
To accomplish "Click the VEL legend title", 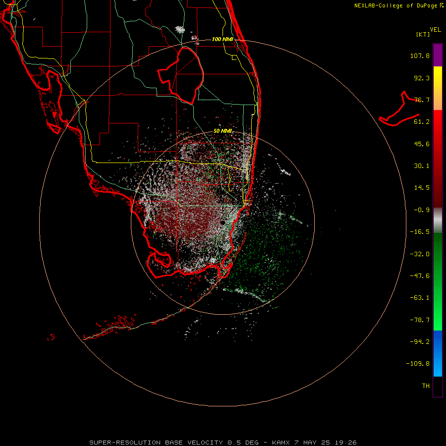I will click(x=435, y=30).
